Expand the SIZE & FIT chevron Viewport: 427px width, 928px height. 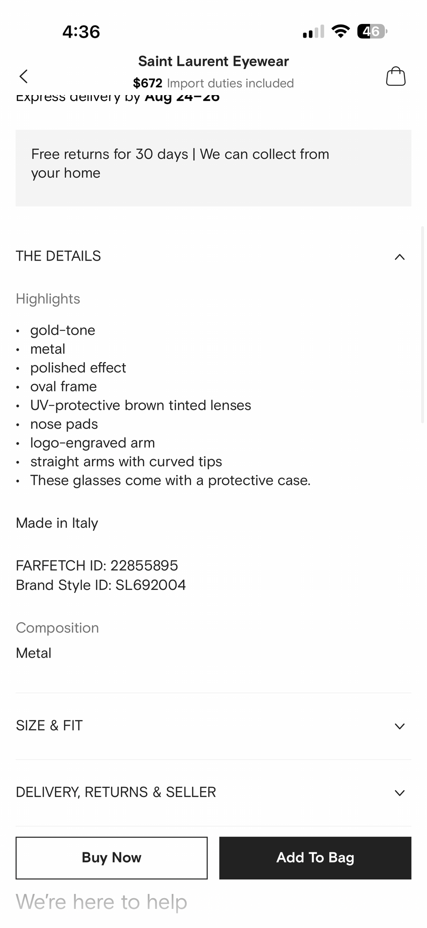[x=399, y=726]
